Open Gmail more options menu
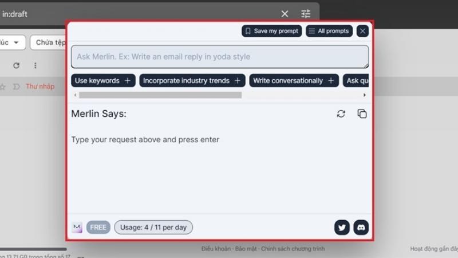The width and height of the screenshot is (458, 258). (x=35, y=65)
